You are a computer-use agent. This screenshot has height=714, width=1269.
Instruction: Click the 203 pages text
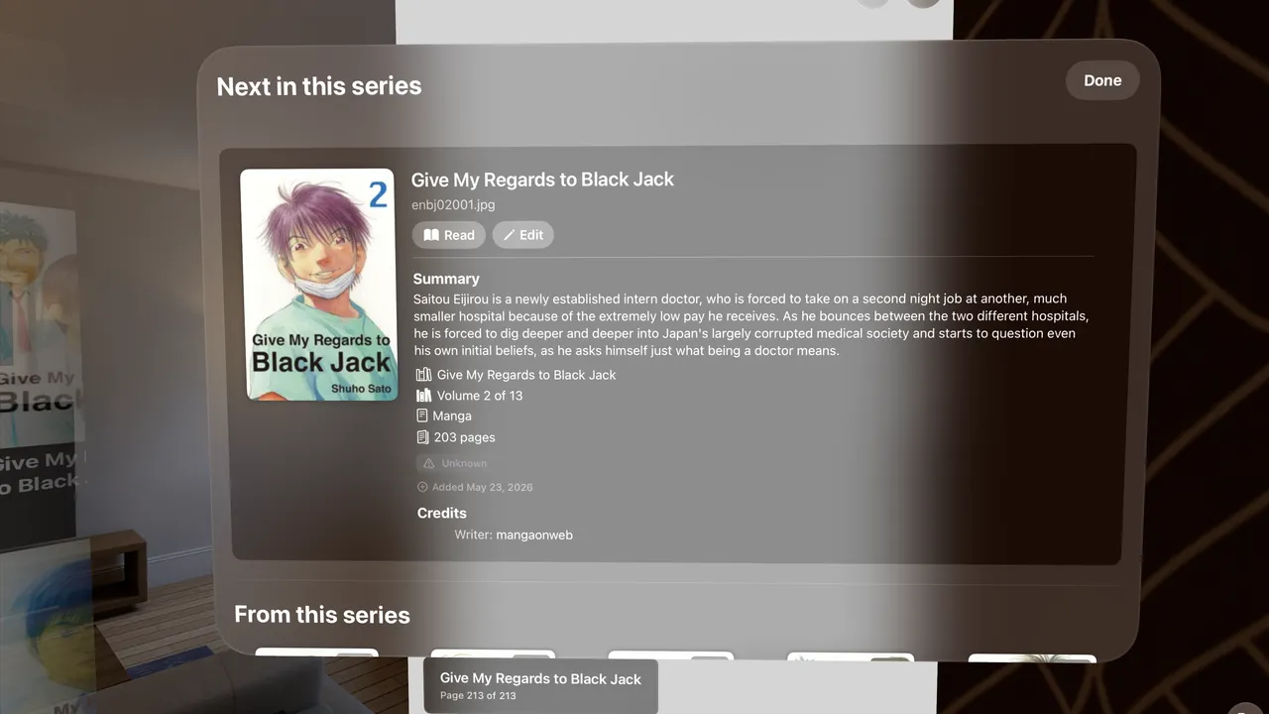click(465, 437)
